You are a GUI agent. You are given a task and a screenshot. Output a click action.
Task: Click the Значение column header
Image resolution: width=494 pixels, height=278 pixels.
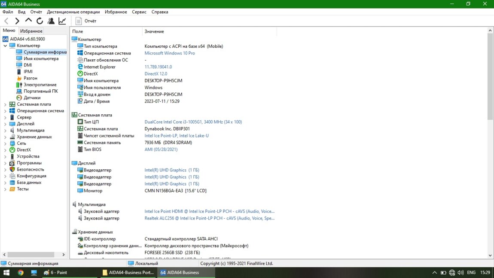pos(154,31)
